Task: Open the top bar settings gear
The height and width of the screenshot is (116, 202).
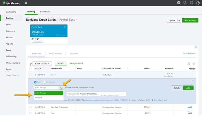Action: (191, 3)
